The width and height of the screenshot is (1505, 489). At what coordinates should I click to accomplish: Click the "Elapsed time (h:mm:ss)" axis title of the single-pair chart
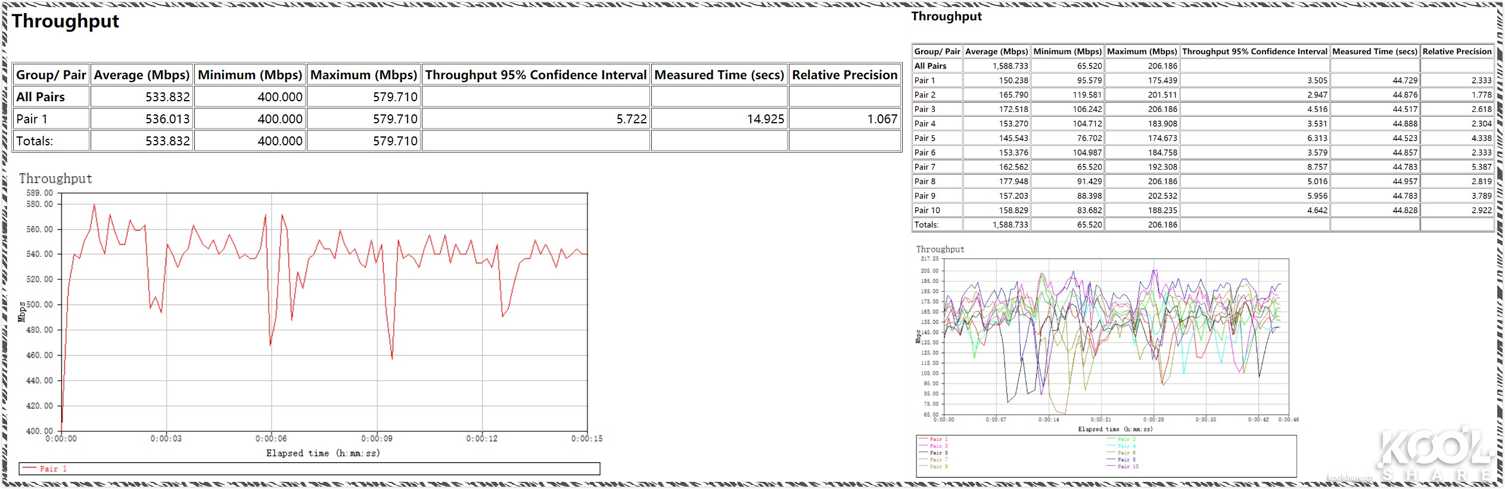coord(323,453)
